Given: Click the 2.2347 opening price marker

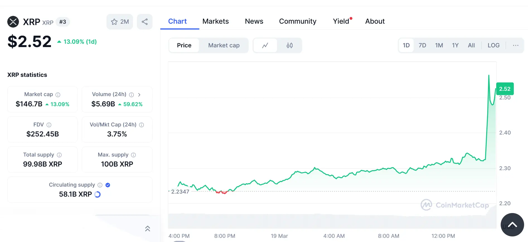Looking at the screenshot, I should point(180,192).
